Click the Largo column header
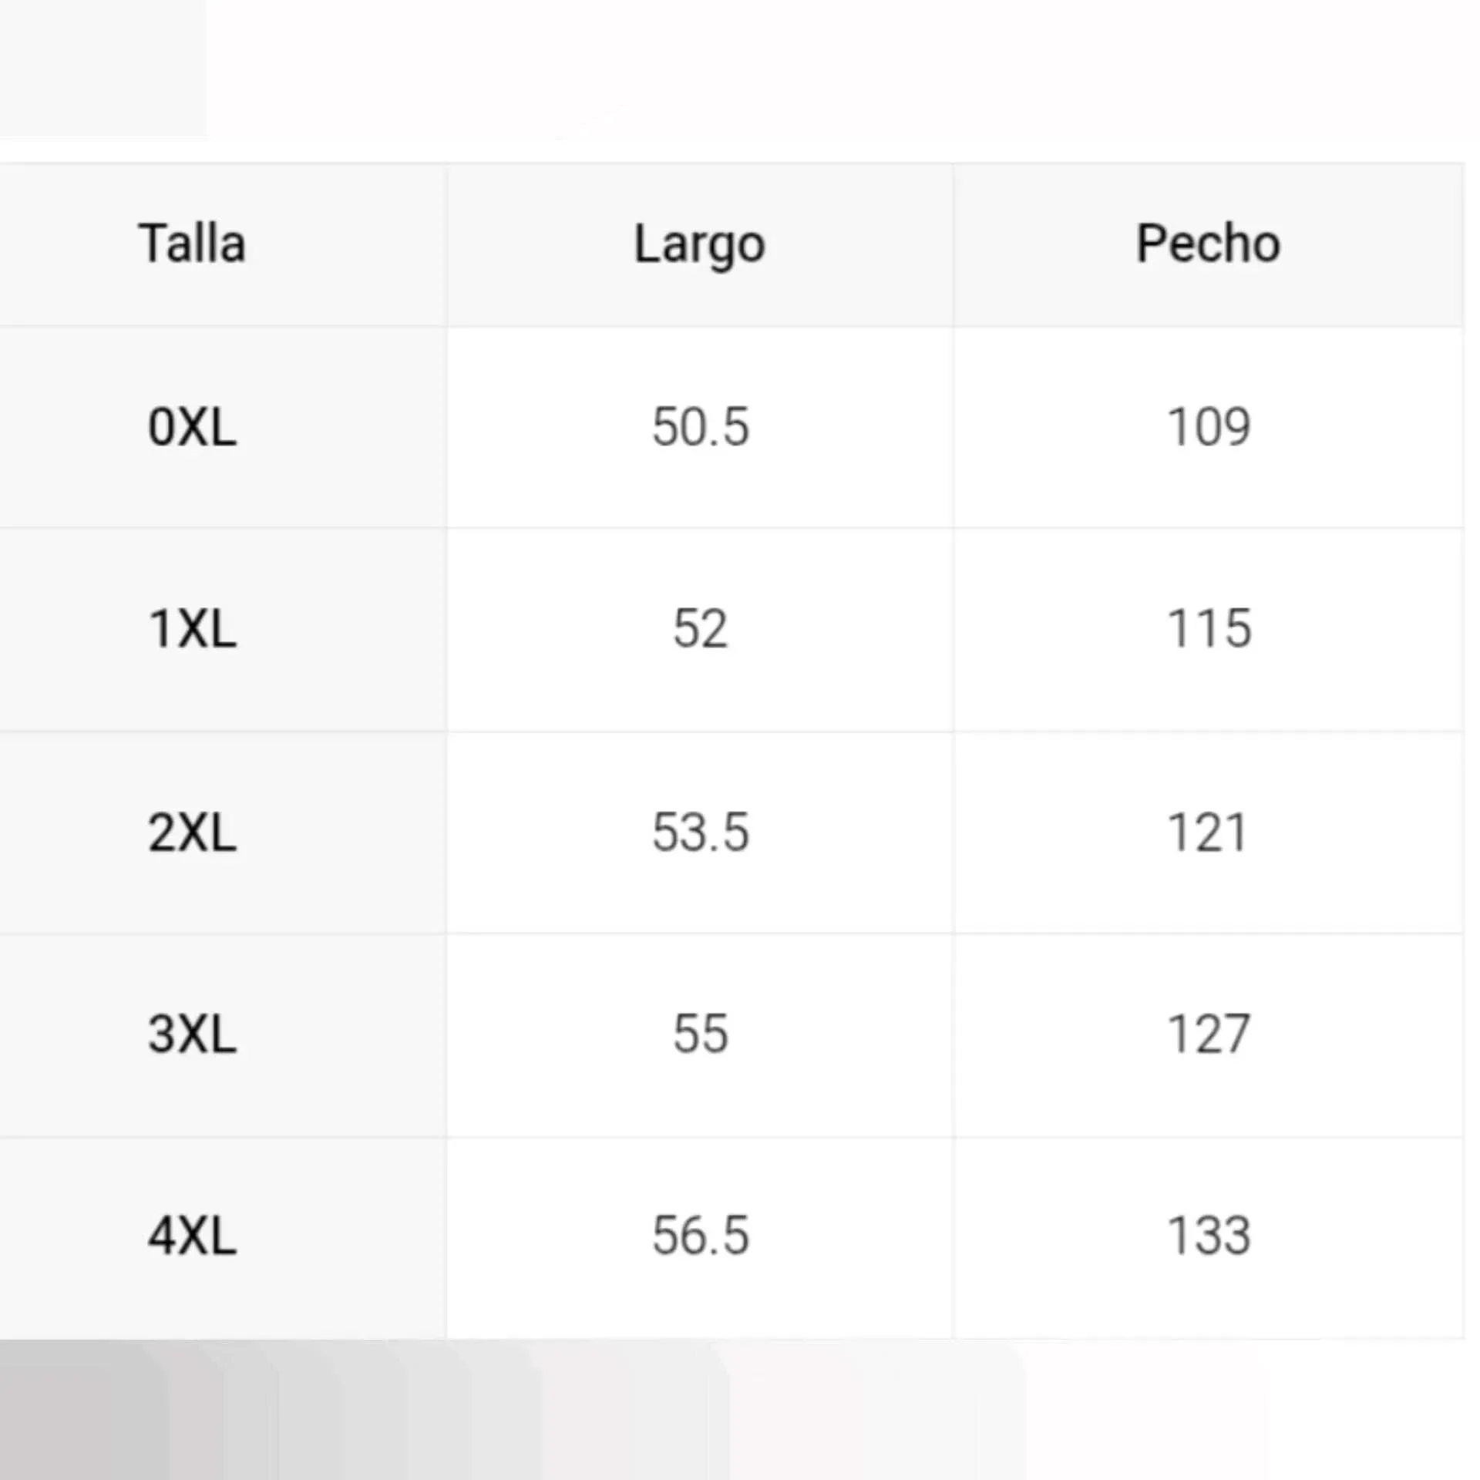 (699, 244)
